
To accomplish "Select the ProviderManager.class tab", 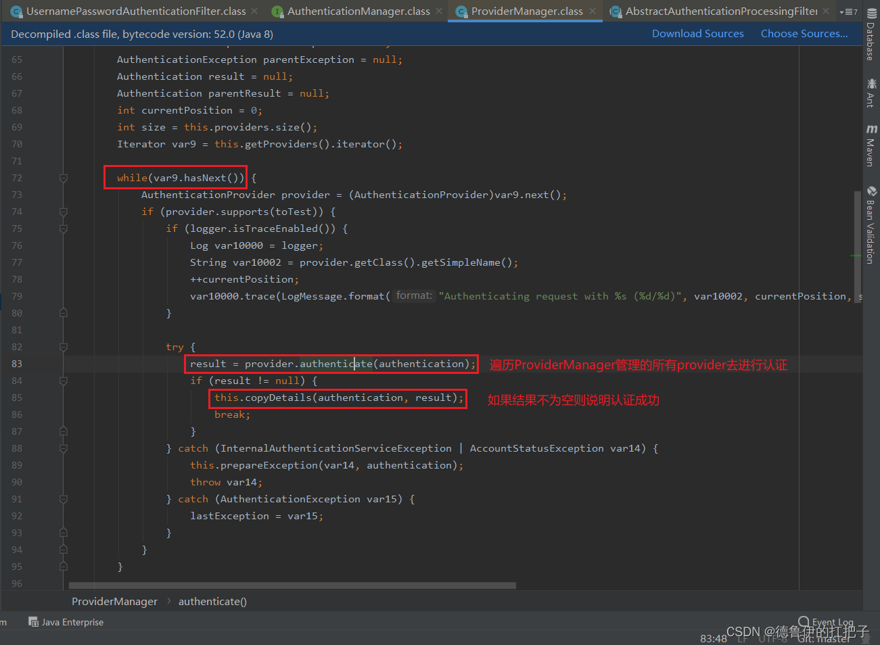I will tap(527, 11).
